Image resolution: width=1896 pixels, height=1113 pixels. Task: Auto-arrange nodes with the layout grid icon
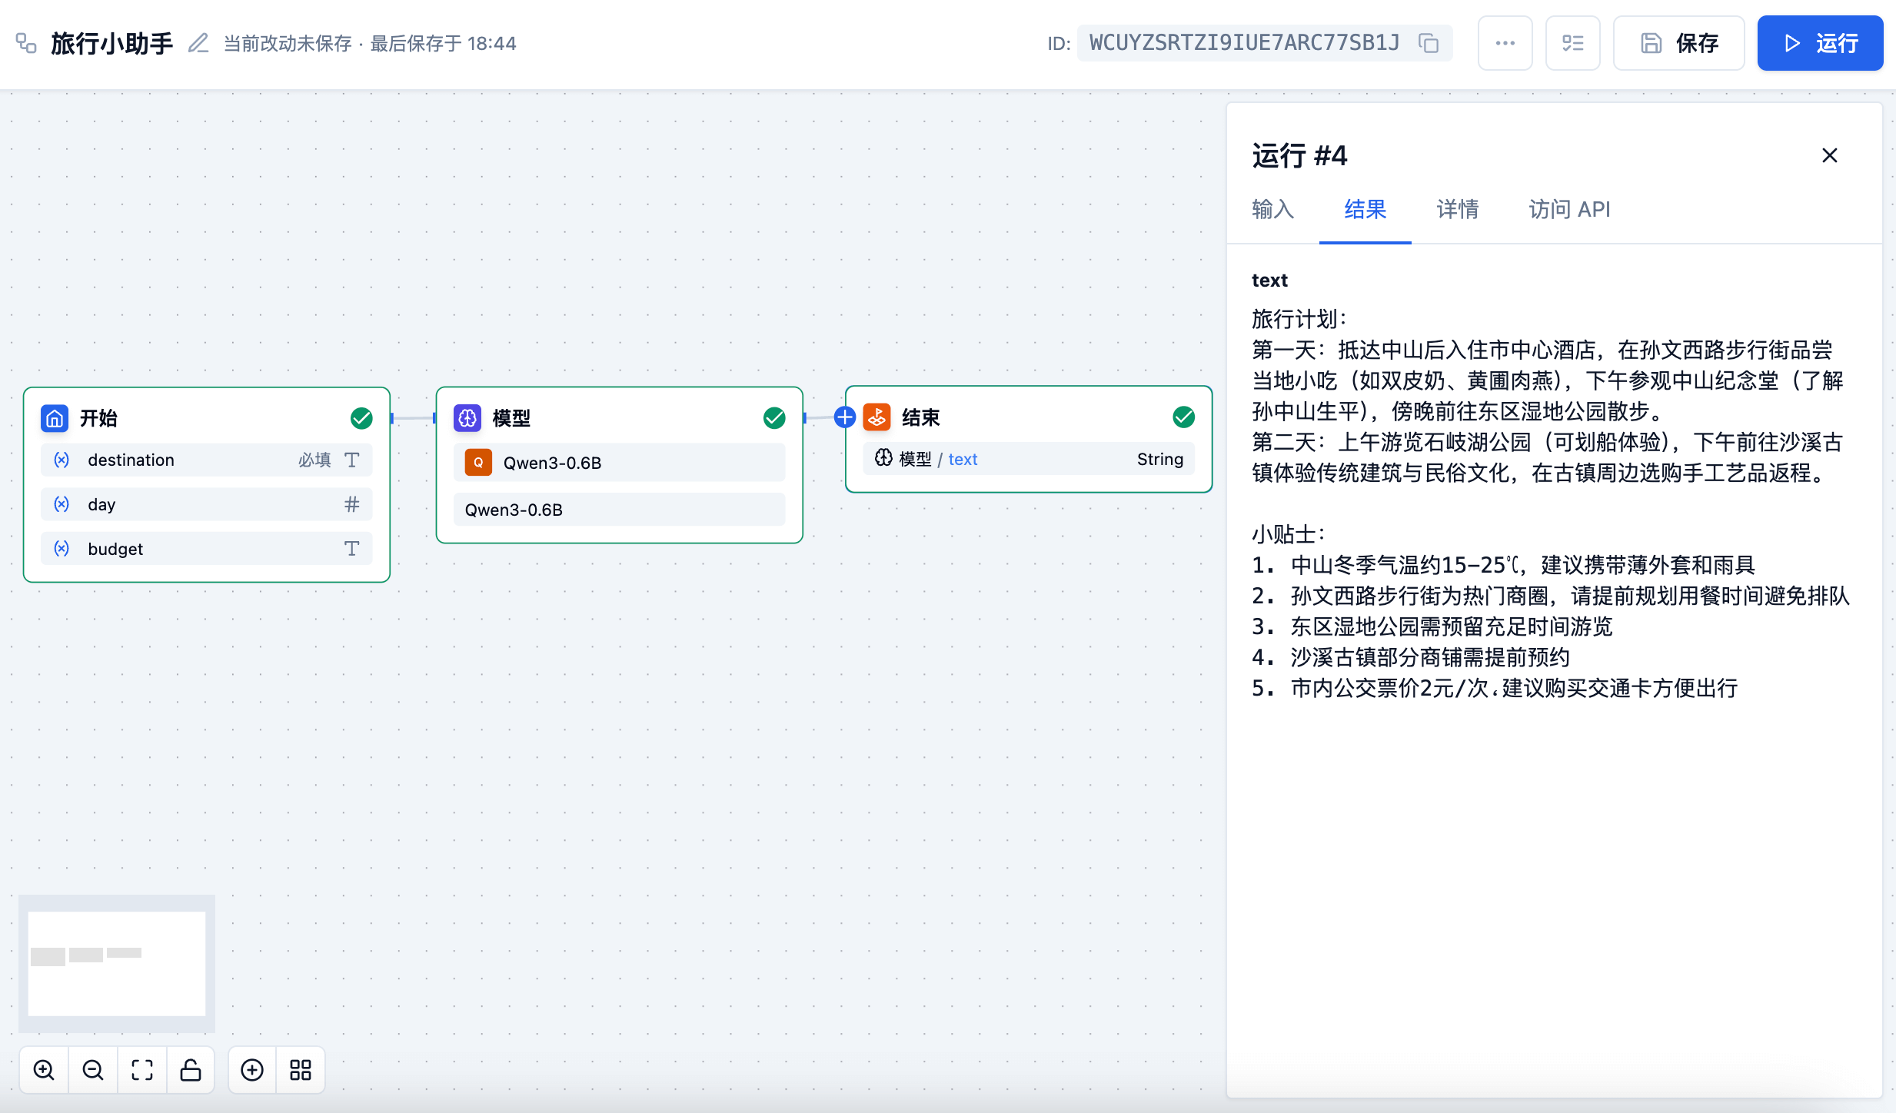pos(300,1069)
